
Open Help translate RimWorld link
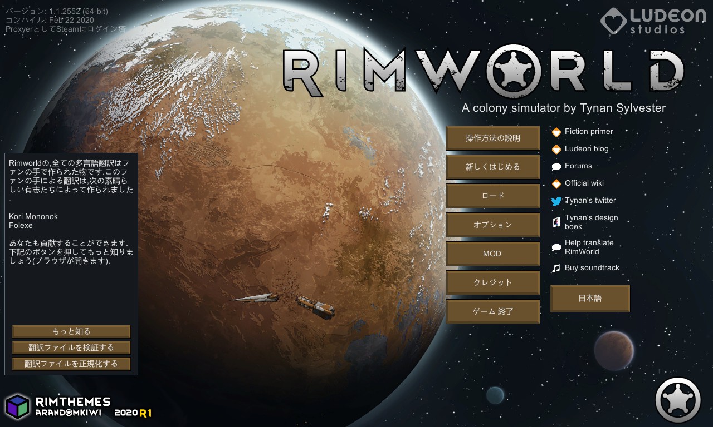[x=589, y=247]
